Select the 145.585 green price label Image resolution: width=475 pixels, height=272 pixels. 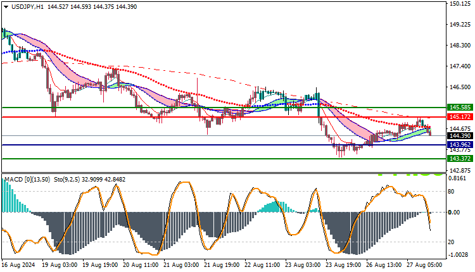[x=460, y=108]
